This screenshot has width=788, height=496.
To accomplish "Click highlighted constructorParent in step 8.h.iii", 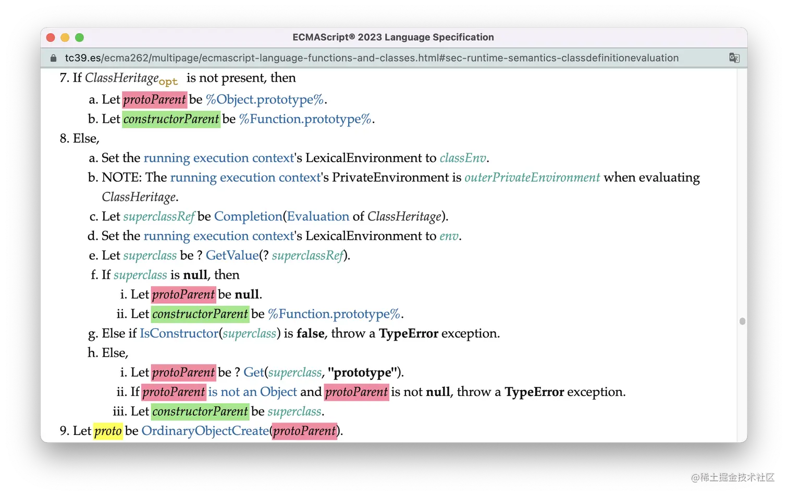I will pos(200,412).
